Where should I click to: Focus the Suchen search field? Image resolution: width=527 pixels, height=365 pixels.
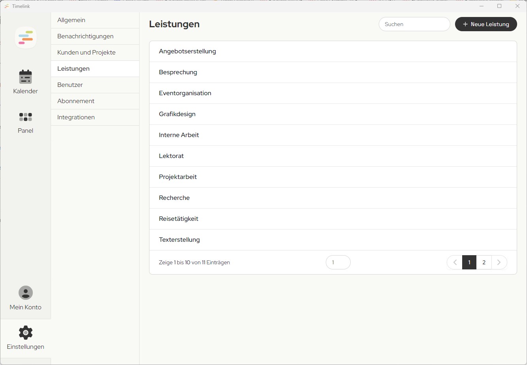tap(414, 24)
